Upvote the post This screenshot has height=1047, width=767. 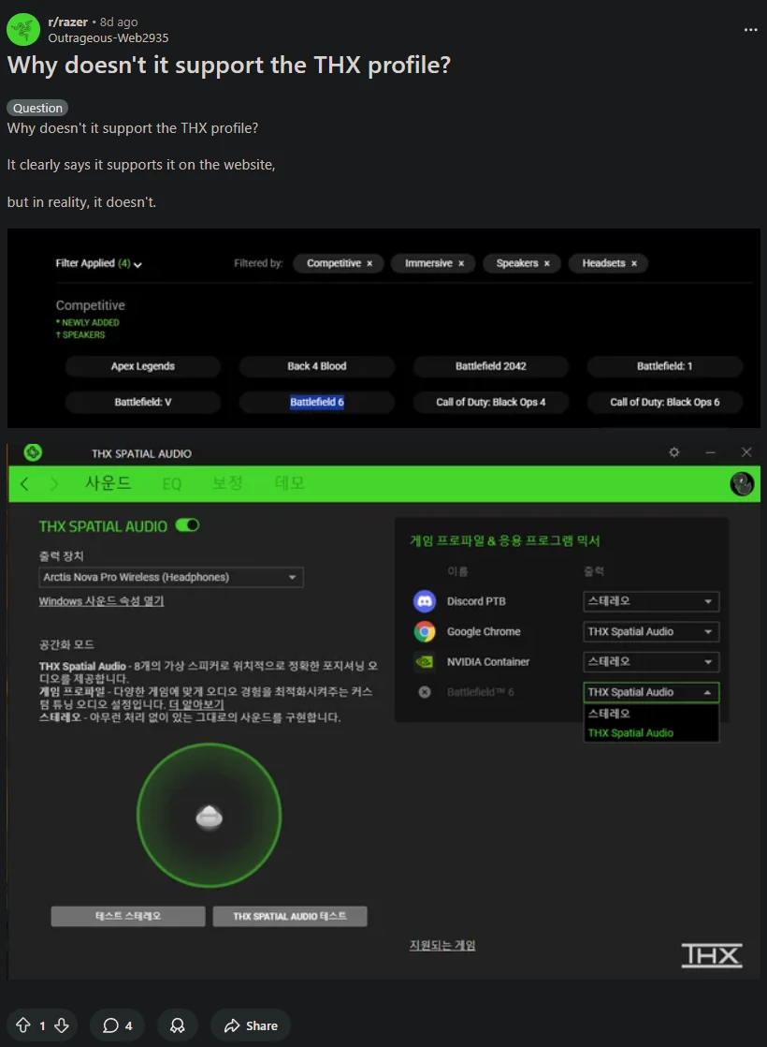pos(23,1025)
